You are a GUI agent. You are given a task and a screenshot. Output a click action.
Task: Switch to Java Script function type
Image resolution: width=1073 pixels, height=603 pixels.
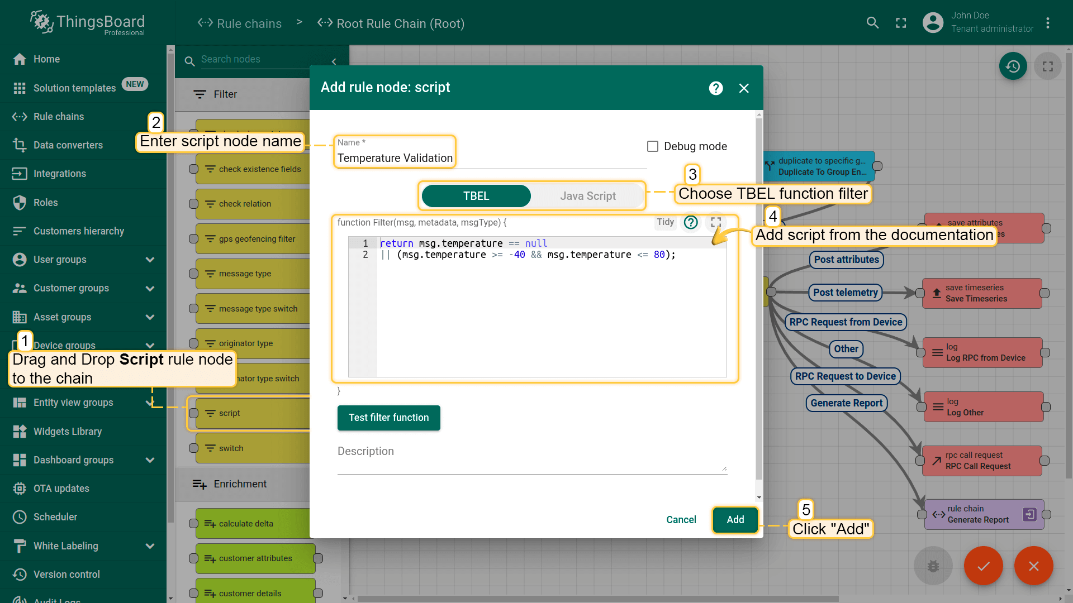click(587, 196)
